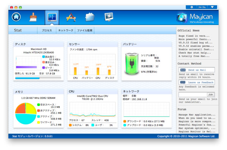
Task: Open forum post 'Mac system optimizer, ...'
Action: click(x=197, y=128)
